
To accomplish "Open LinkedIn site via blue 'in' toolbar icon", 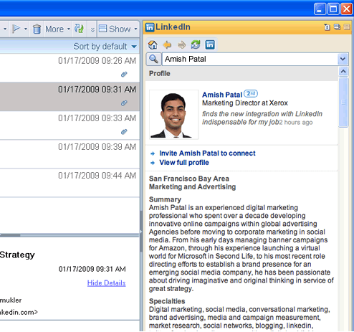I will [x=210, y=44].
